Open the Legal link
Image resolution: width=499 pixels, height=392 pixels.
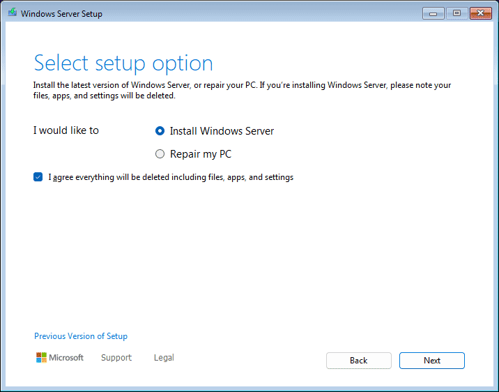[x=164, y=358]
